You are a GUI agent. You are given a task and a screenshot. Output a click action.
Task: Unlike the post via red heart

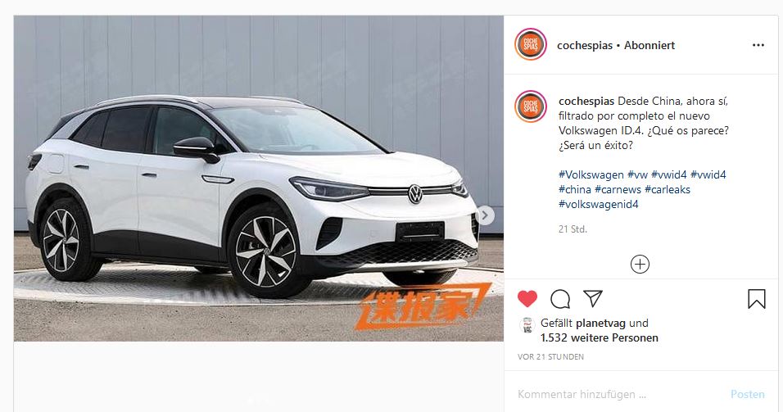pos(527,299)
